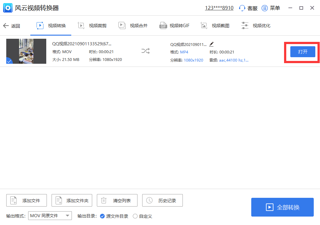Open the 输出格式 MOV dropdown
Image resolution: width=320 pixels, height=225 pixels.
[50, 216]
